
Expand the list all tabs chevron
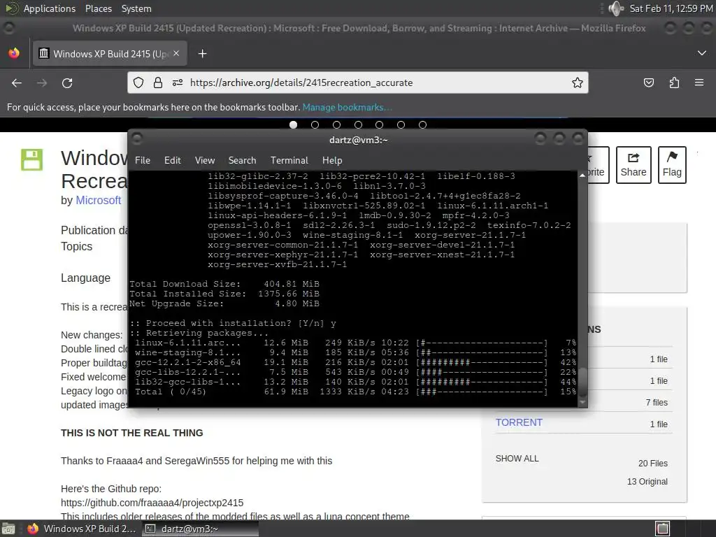point(702,53)
